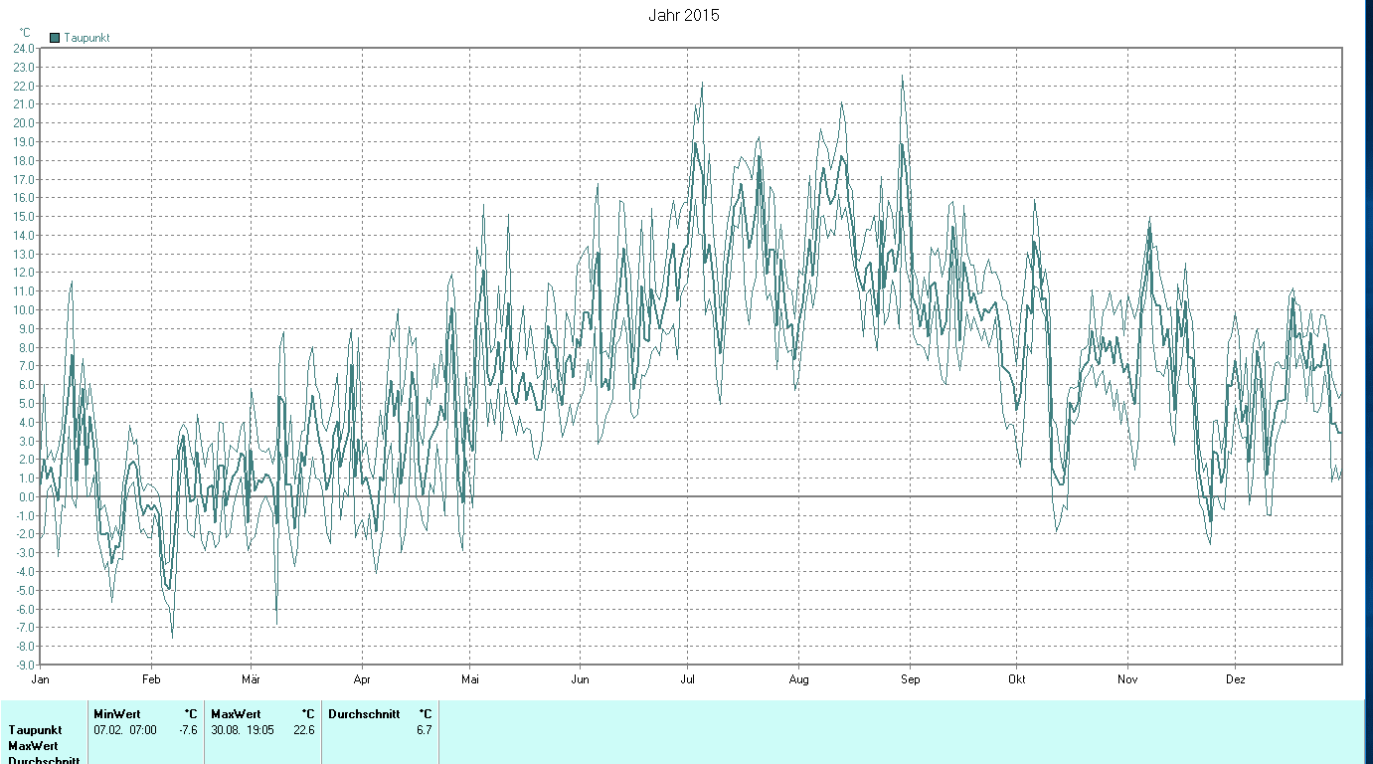Select the -9.0 y-axis value

click(25, 666)
